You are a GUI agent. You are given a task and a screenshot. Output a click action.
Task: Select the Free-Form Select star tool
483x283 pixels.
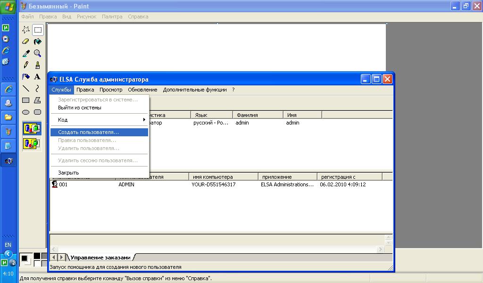click(x=26, y=30)
